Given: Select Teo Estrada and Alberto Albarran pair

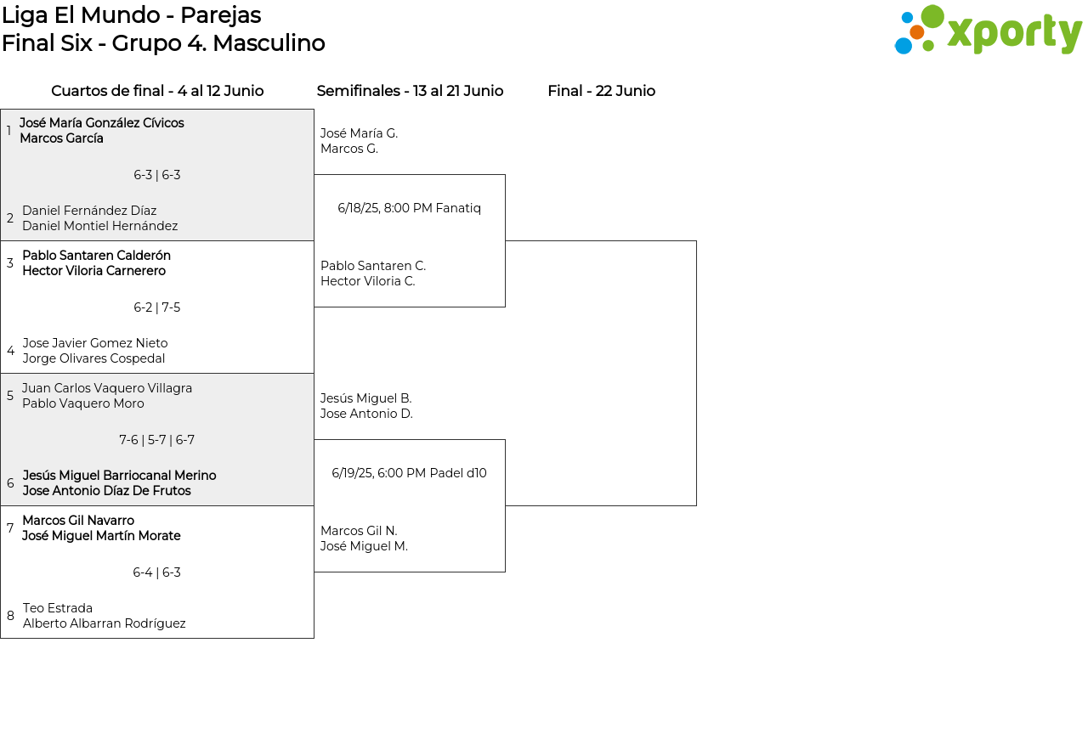Looking at the screenshot, I should (x=104, y=616).
